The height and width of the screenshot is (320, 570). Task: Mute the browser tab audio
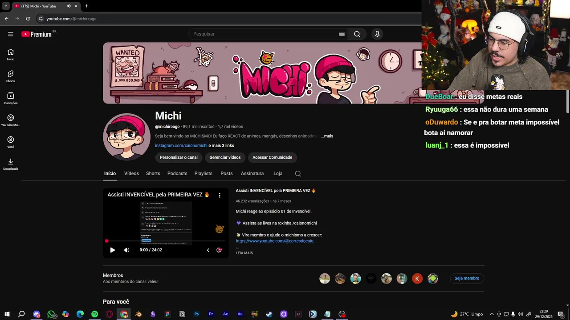pyautogui.click(x=69, y=6)
